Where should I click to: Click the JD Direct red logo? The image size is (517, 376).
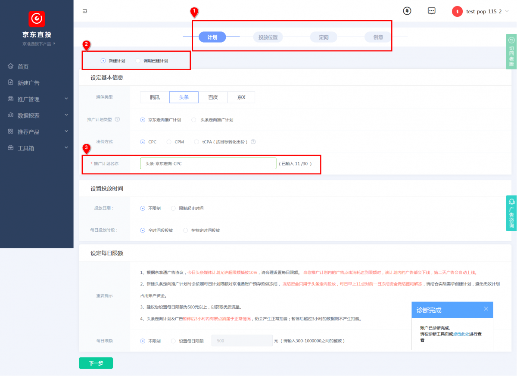coord(37,19)
